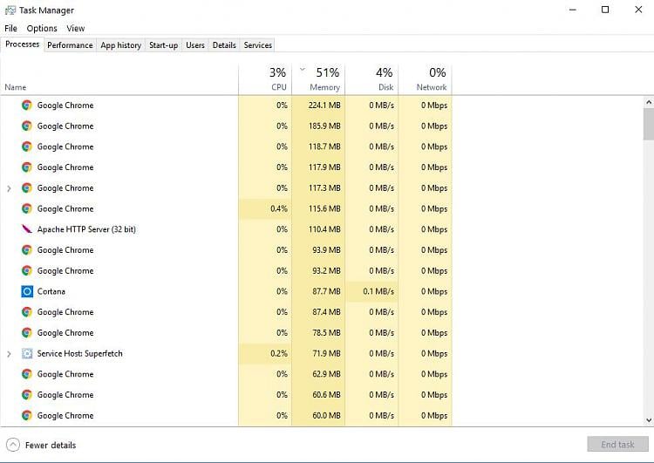Select the Google Chrome name in the 78.5 MB row
The width and height of the screenshot is (654, 463).
(x=65, y=333)
